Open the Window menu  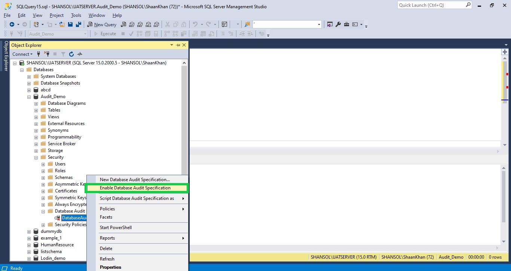coord(97,15)
